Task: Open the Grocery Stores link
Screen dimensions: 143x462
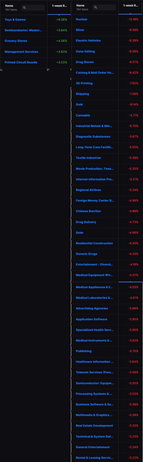Action: (x=16, y=41)
